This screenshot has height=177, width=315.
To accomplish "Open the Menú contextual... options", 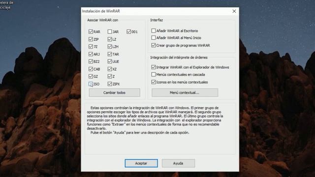I will (185, 93).
